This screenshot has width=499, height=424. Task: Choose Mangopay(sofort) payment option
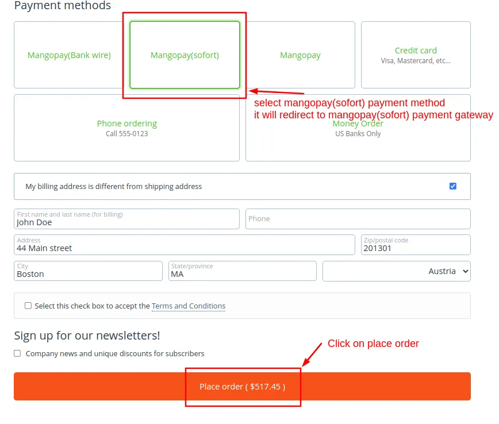185,55
